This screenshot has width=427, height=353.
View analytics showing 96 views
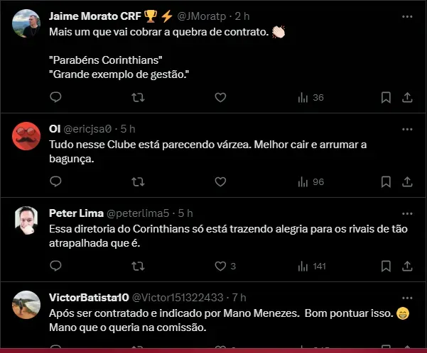pos(310,181)
